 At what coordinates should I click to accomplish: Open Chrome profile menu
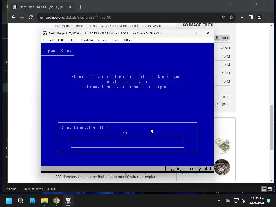[259, 17]
